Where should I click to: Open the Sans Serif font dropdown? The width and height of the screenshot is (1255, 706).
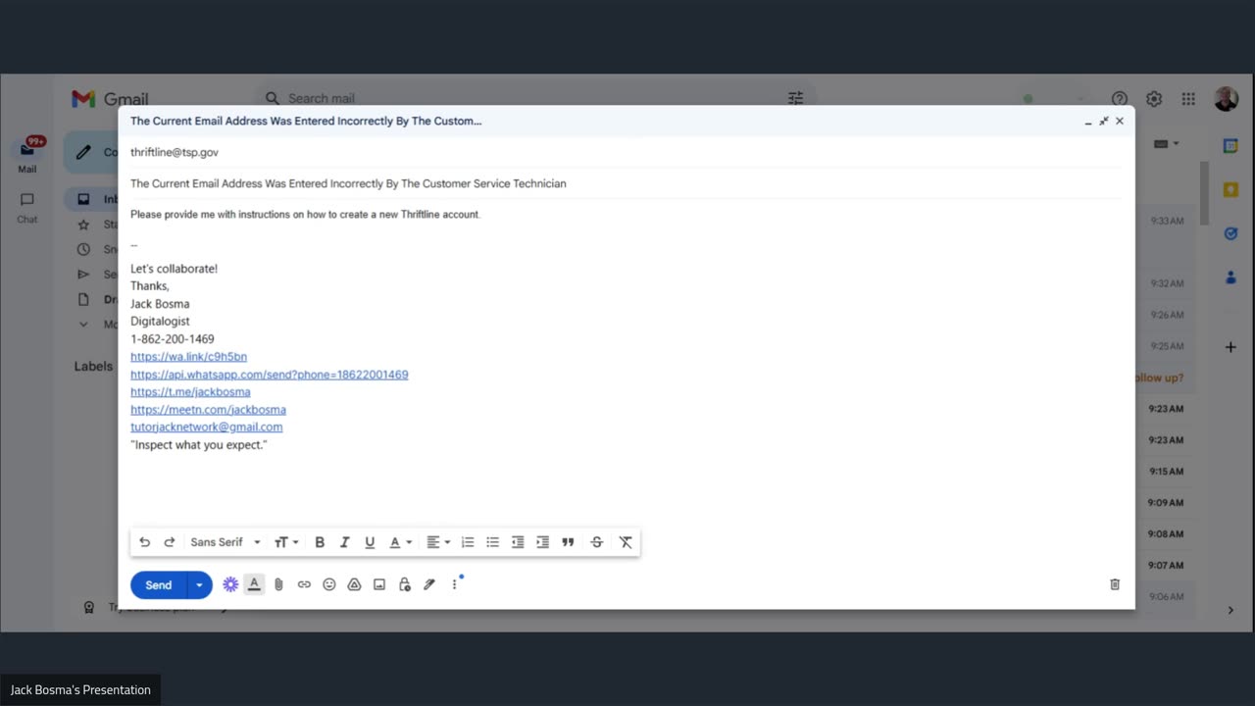pyautogui.click(x=226, y=542)
